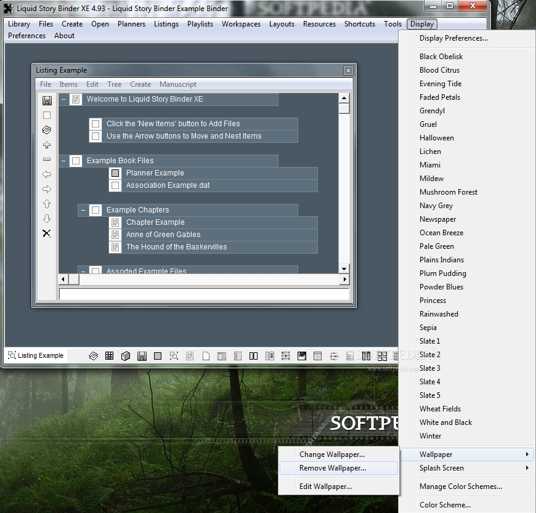
Task: Click the dotted grid icon in bottom toolbar
Action: [x=286, y=356]
